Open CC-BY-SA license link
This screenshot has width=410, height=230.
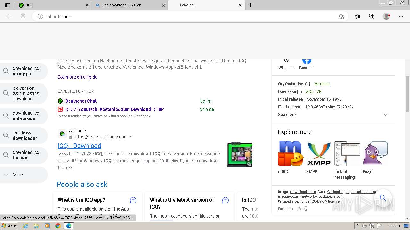[325, 202]
